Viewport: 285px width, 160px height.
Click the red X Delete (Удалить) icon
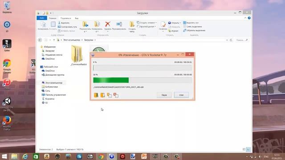pos(108,24)
